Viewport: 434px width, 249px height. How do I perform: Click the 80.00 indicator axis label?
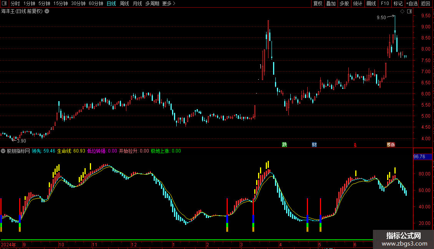tap(424, 174)
